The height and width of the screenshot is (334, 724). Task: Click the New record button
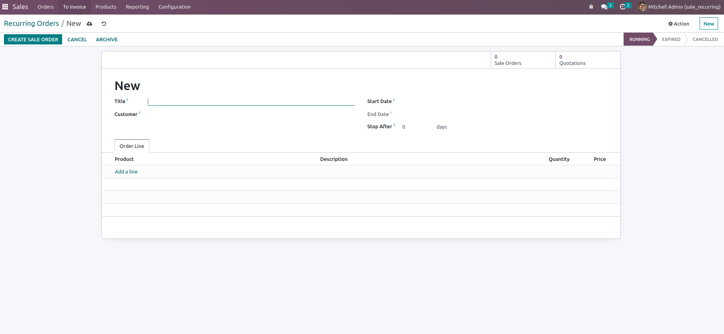click(x=709, y=24)
